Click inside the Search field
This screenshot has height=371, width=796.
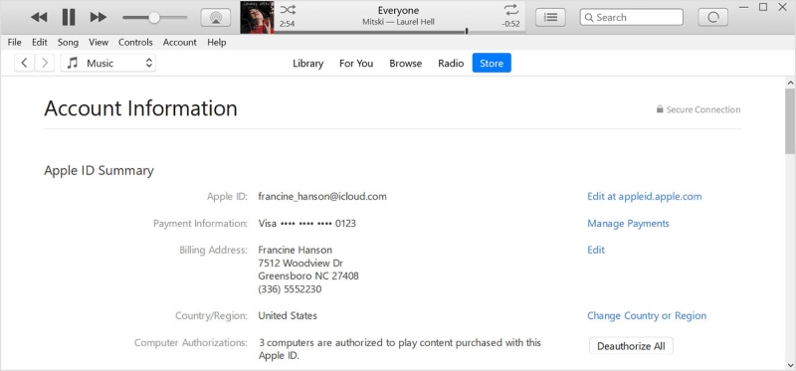tap(632, 17)
